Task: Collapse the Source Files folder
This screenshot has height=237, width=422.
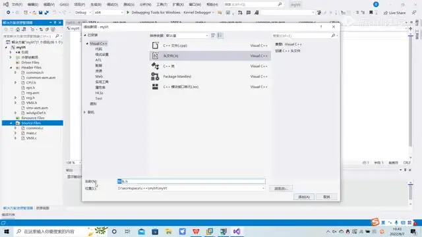Action: point(11,123)
